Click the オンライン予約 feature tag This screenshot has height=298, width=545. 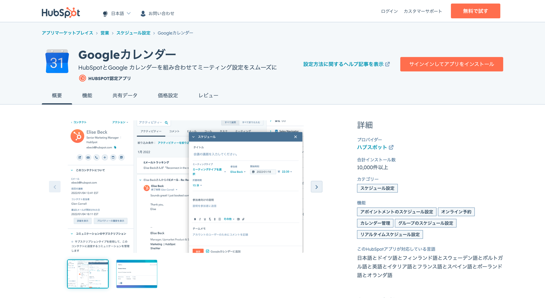(456, 212)
